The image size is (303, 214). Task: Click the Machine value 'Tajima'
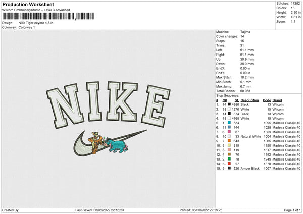click(245, 32)
